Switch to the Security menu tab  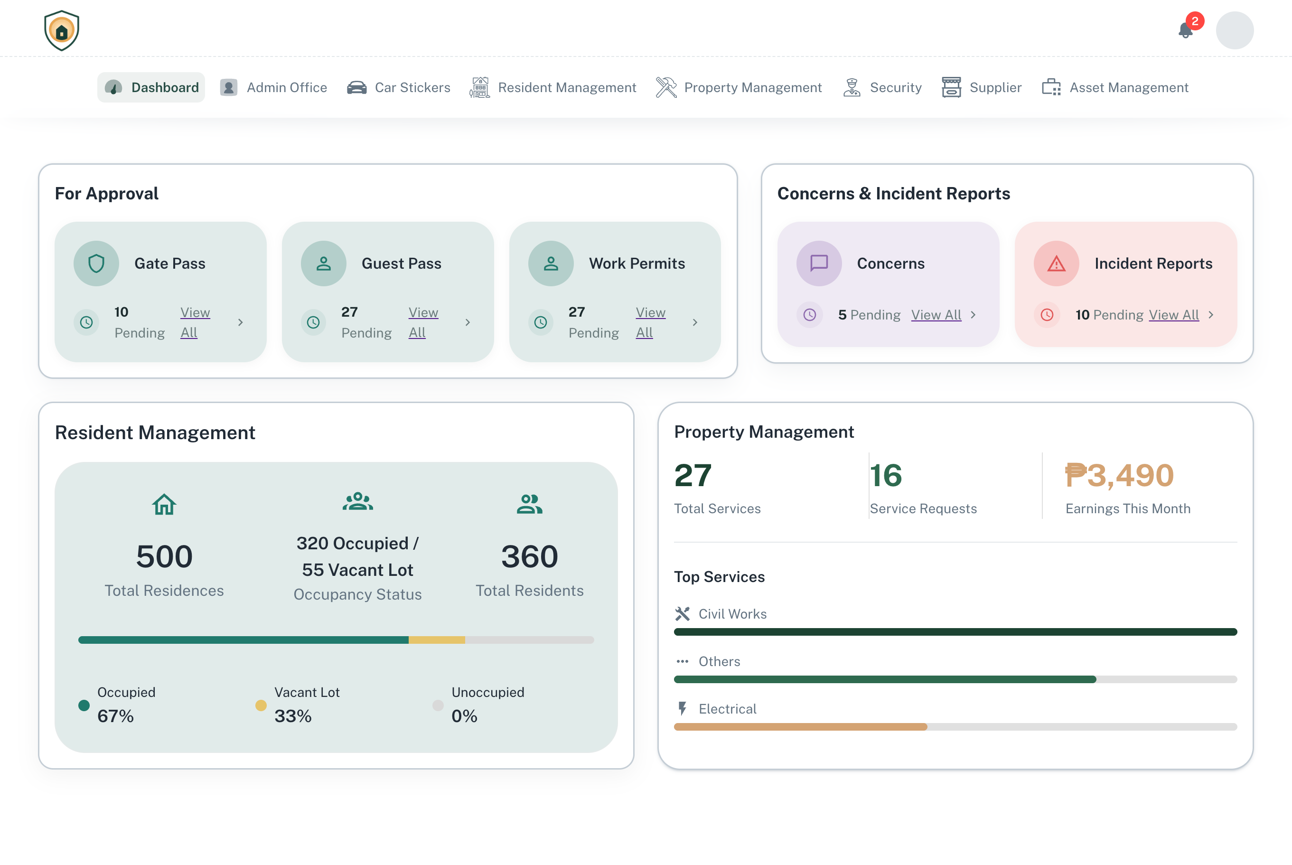(882, 87)
